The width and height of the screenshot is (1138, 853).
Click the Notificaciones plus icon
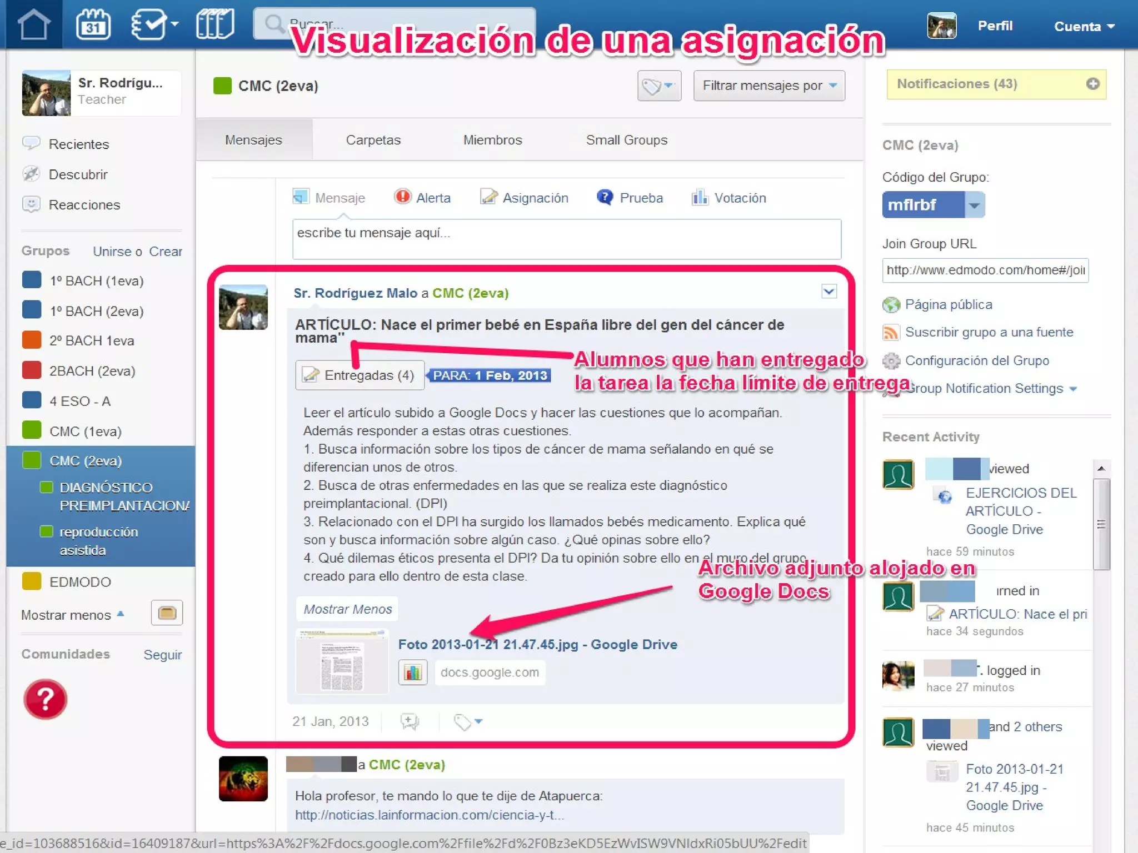pos(1092,84)
